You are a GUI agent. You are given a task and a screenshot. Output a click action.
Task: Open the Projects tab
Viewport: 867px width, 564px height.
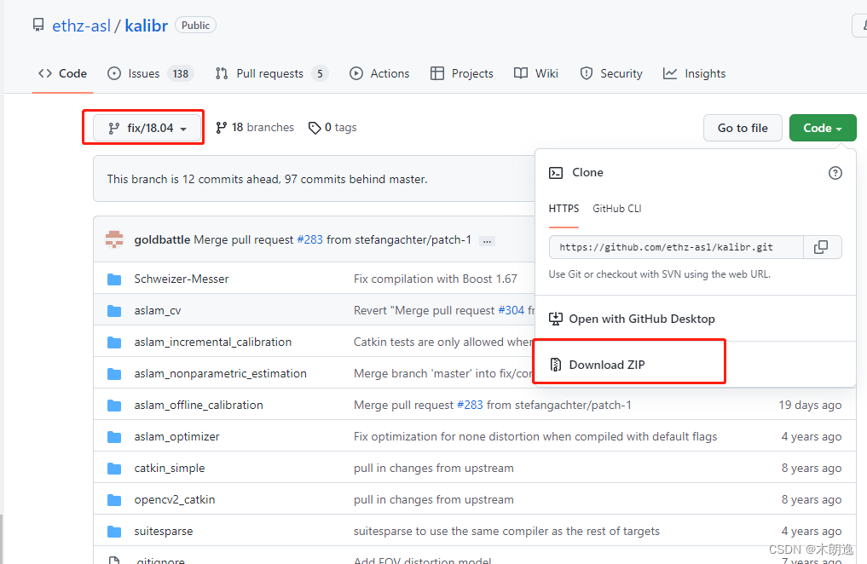pos(462,73)
